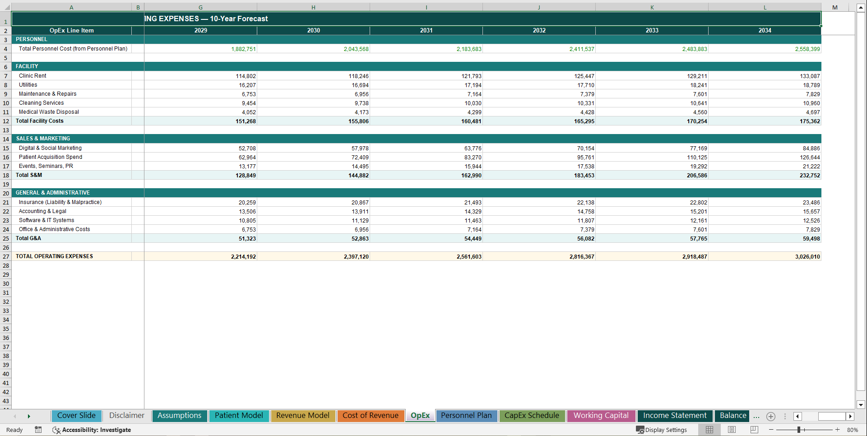
Task: Open the All Sheets ellipsis menu
Action: pos(756,416)
